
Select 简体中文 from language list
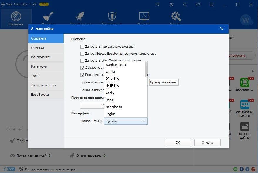click(x=125, y=79)
